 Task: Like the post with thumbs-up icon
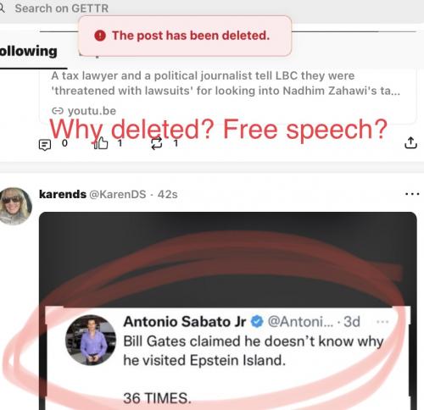[x=101, y=143]
